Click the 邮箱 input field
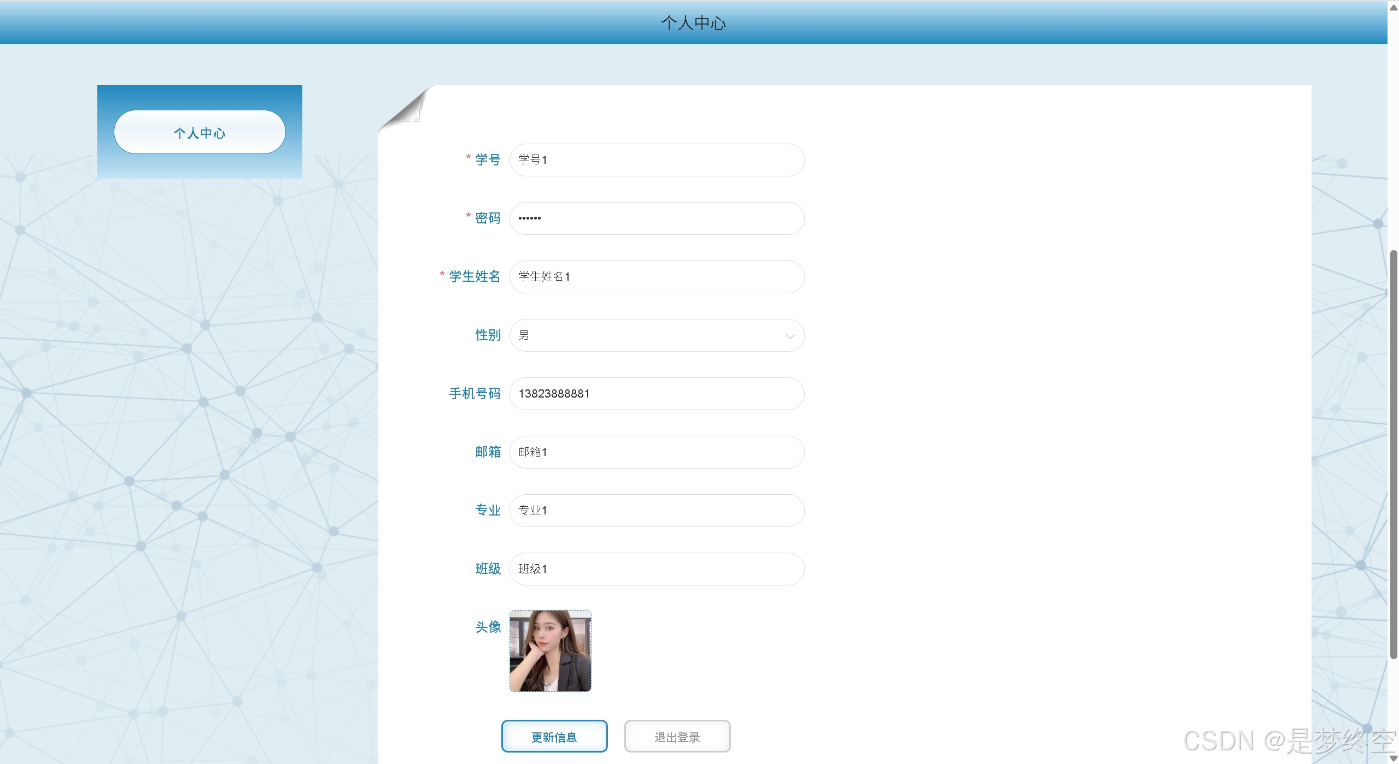This screenshot has height=764, width=1399. point(656,452)
